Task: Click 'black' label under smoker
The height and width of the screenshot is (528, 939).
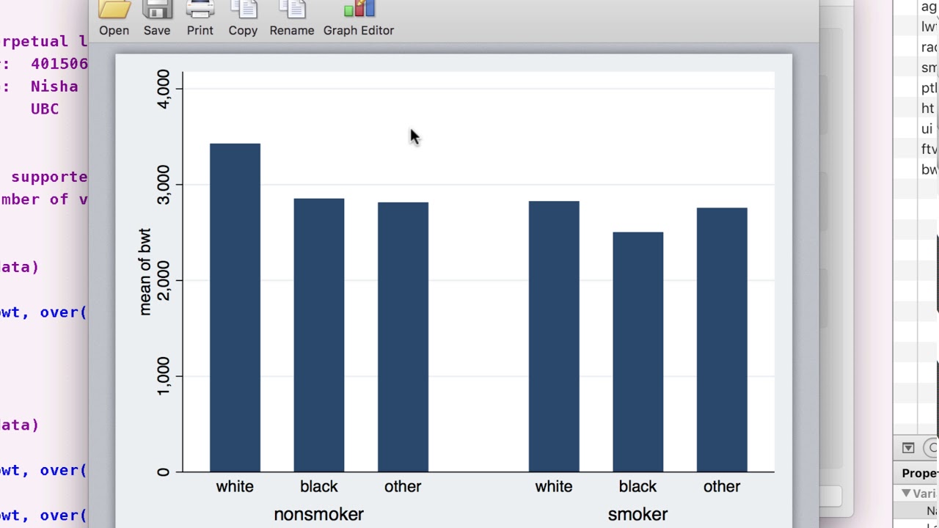Action: click(x=638, y=486)
